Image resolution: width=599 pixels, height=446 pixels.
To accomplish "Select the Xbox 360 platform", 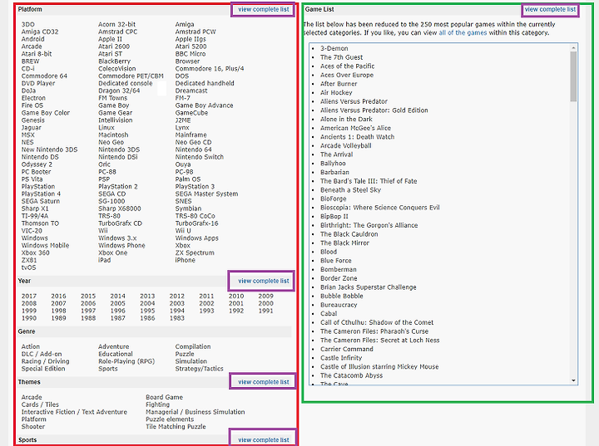I will click(36, 252).
